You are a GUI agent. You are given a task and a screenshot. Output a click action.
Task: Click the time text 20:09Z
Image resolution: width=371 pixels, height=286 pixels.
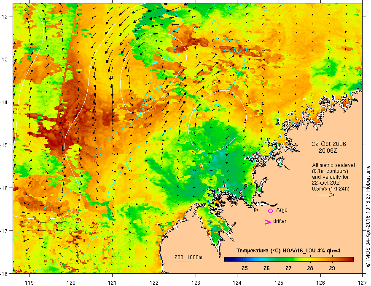pos(328,151)
